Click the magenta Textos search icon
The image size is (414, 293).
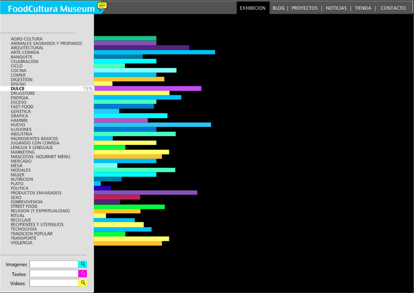point(83,274)
